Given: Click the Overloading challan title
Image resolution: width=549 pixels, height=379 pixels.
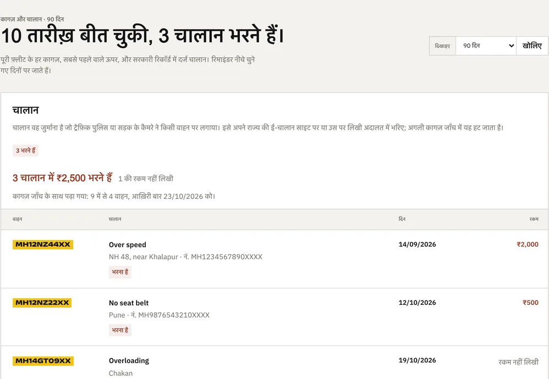Looking at the screenshot, I should [129, 361].
